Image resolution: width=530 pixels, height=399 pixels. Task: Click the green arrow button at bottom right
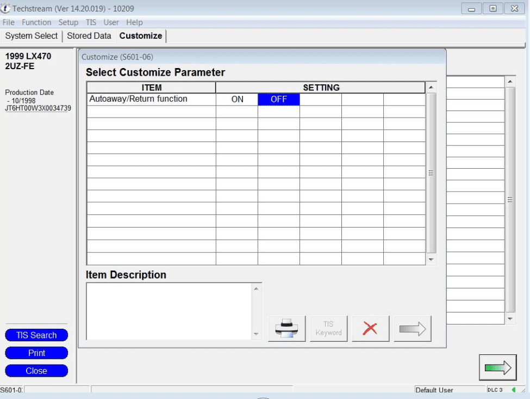[497, 367]
